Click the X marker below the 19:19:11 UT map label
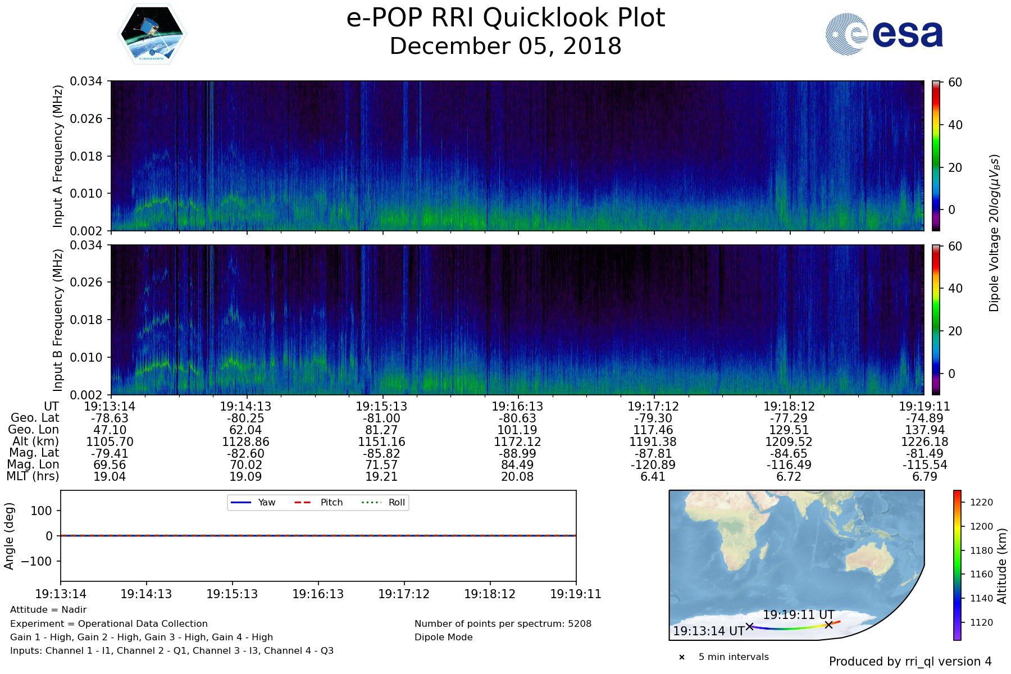 (828, 625)
